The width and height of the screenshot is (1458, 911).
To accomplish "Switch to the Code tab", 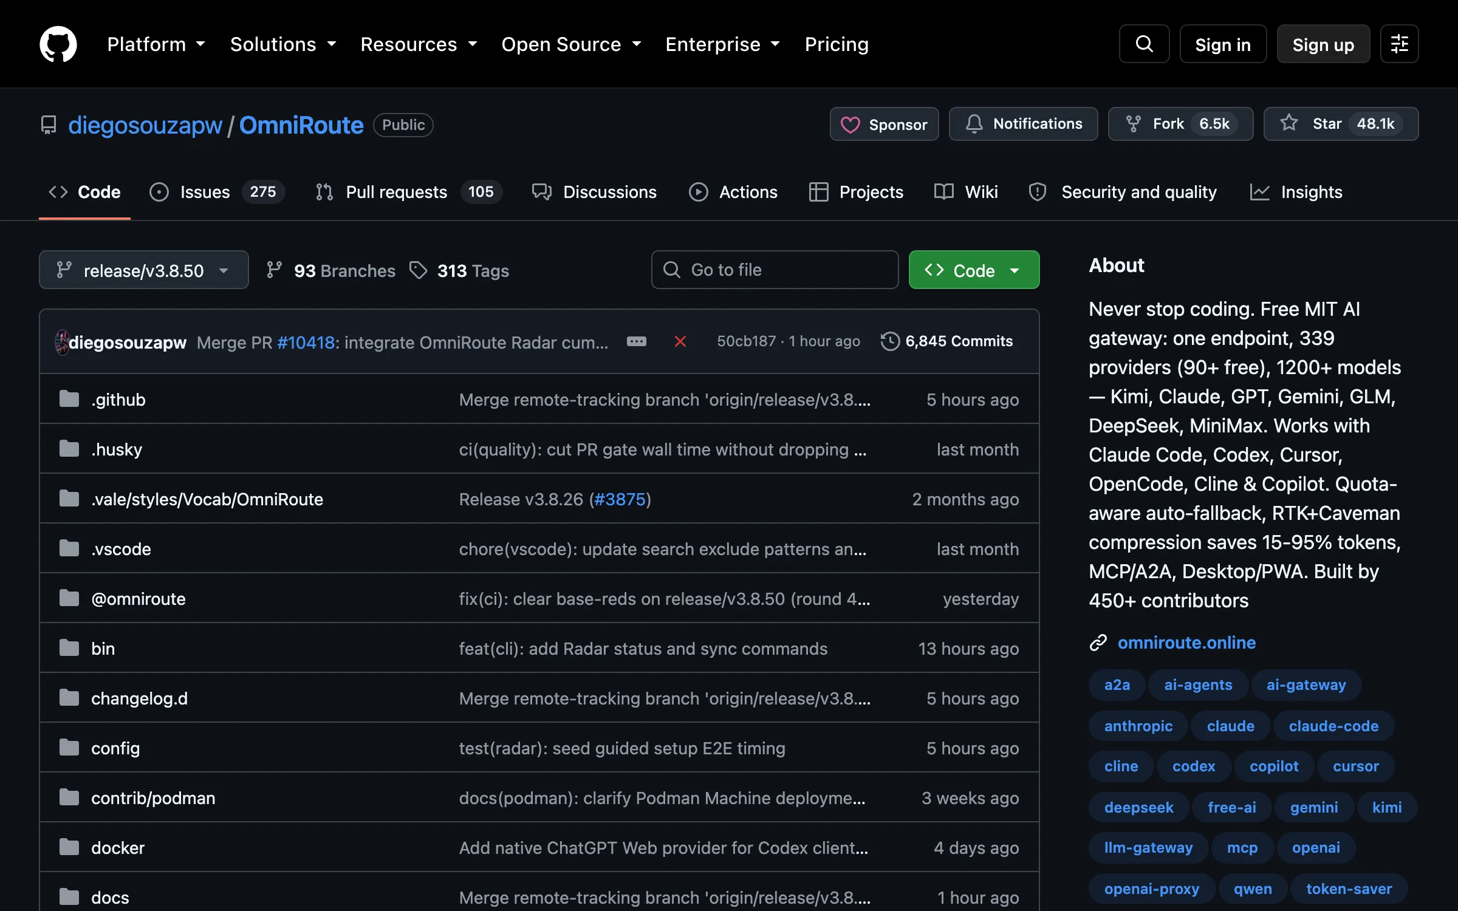I will tap(84, 192).
